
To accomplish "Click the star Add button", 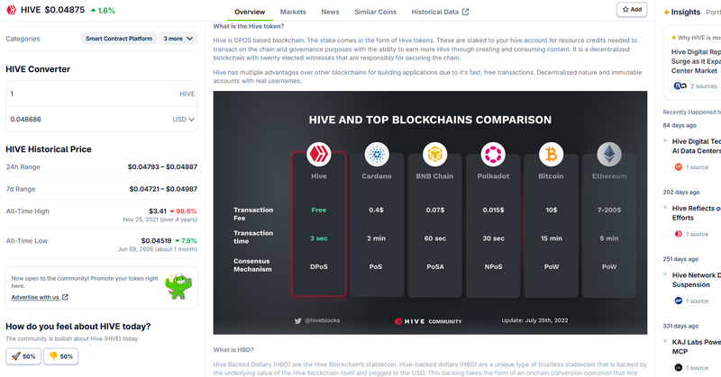I will tap(632, 10).
